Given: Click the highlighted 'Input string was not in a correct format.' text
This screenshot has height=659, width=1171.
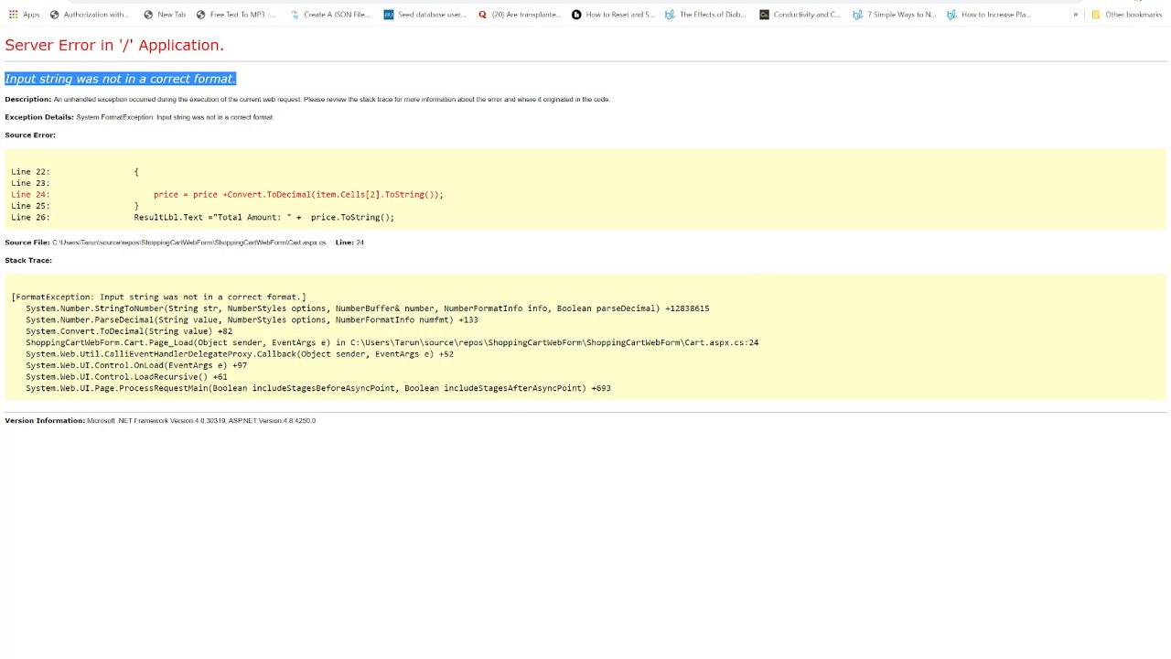Looking at the screenshot, I should coord(120,79).
